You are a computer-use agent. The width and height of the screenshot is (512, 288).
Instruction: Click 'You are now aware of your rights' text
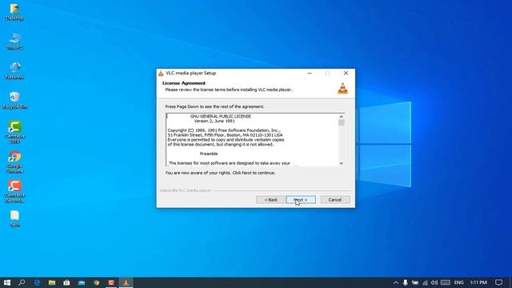click(220, 173)
